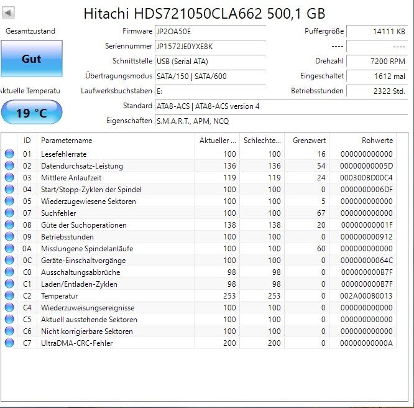Select the Seriennummer value field
Image resolution: width=414 pixels, height=408 pixels.
coord(210,46)
